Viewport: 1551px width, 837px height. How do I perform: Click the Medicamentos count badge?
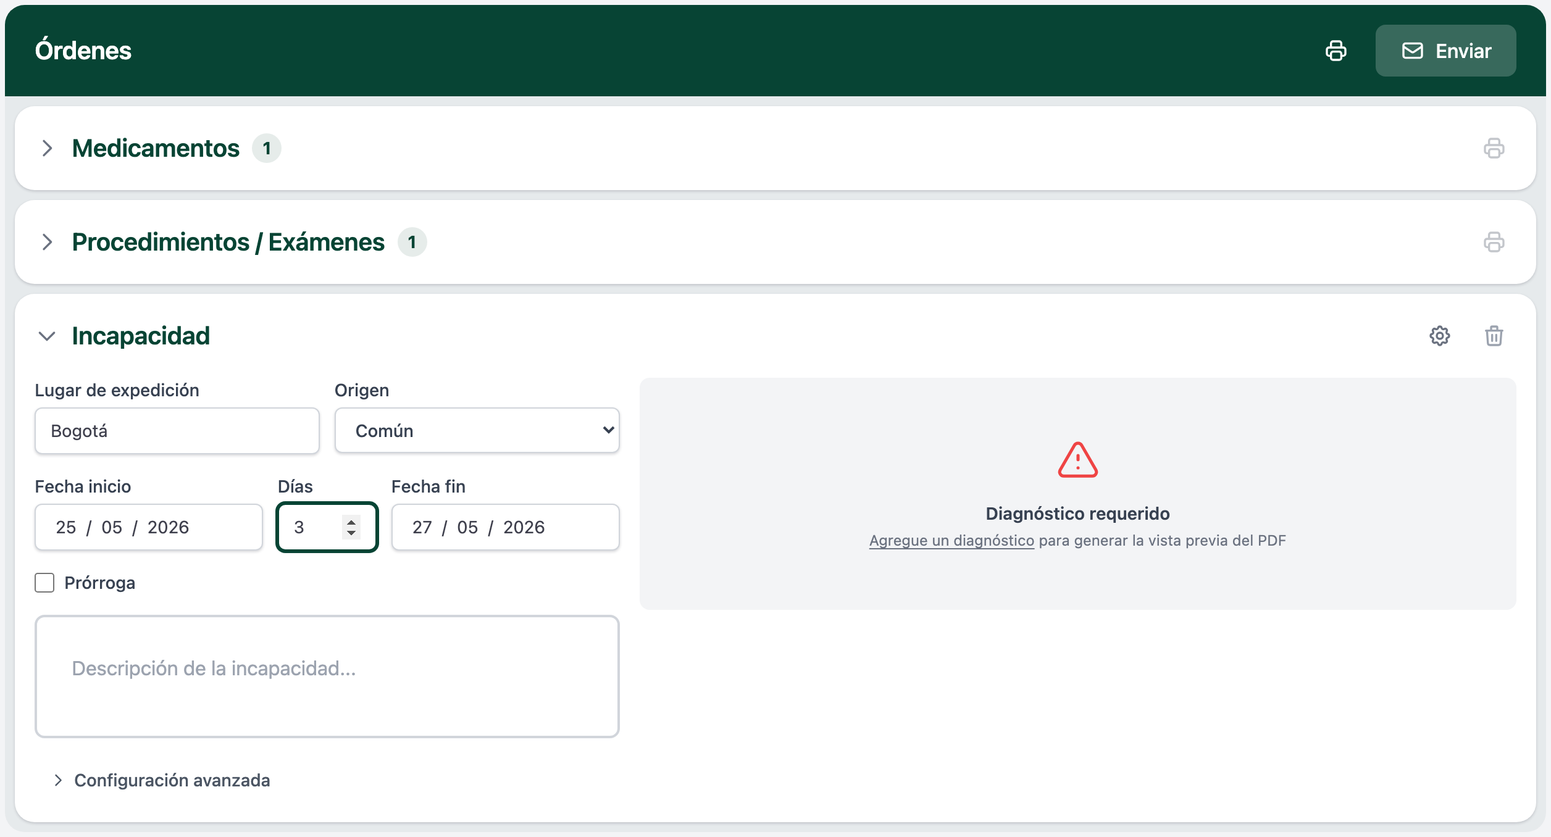[267, 148]
